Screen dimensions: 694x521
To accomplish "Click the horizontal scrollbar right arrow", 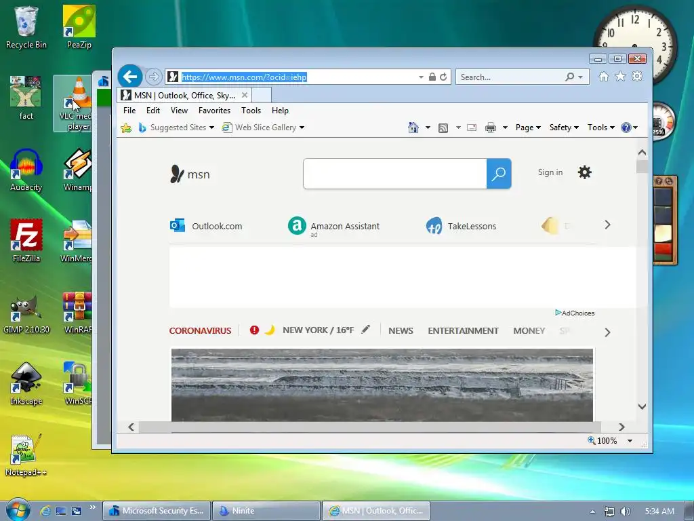I will click(x=622, y=427).
